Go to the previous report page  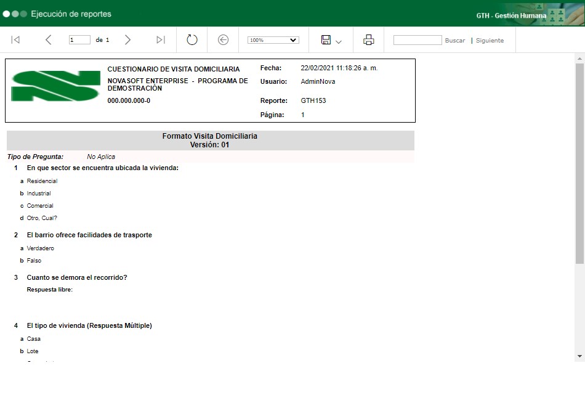[x=49, y=40]
